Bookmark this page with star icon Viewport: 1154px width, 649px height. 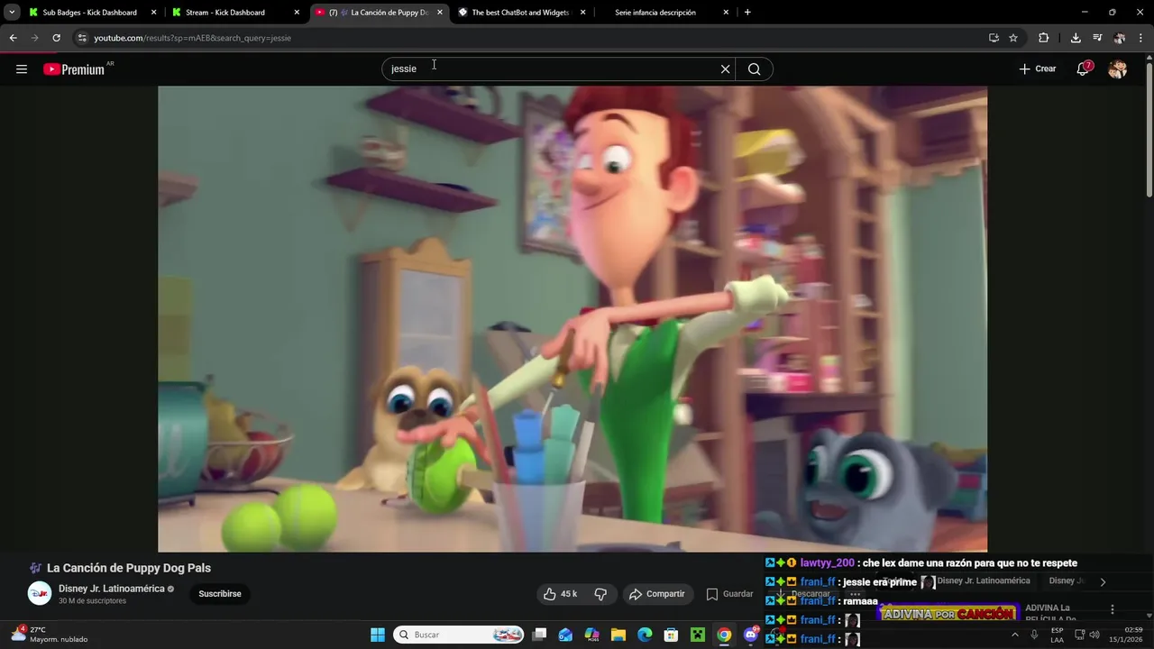click(x=1013, y=38)
